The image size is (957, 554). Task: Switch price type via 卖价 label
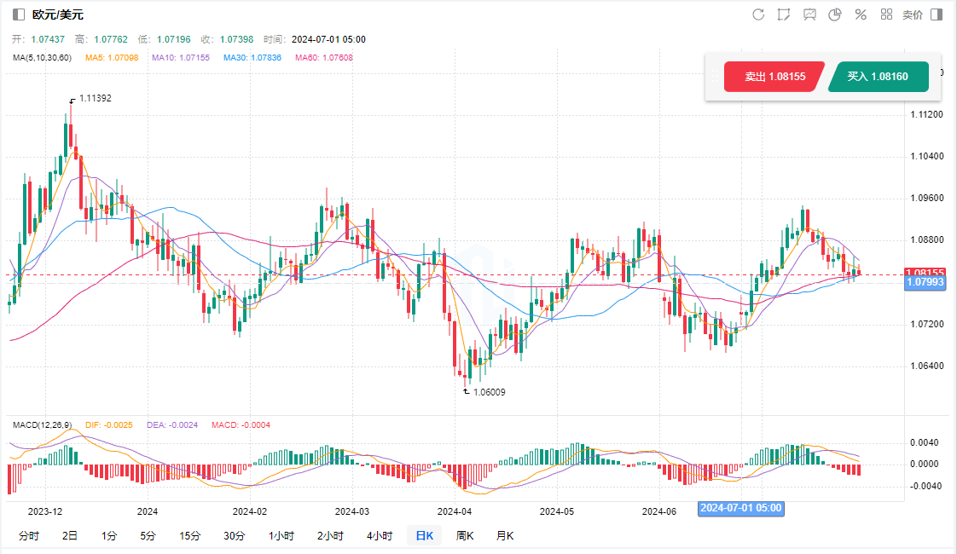pyautogui.click(x=912, y=15)
